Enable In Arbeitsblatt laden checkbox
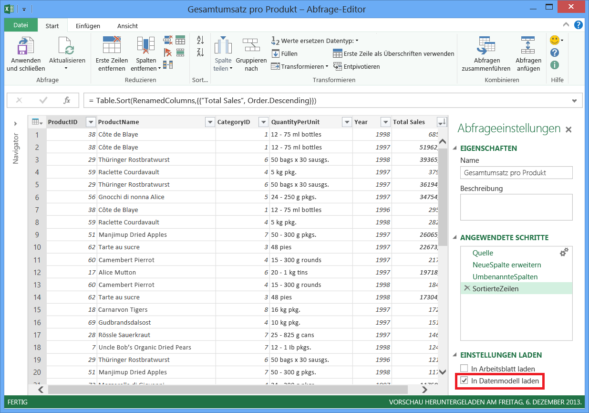Viewport: 589px width, 413px height. (464, 368)
